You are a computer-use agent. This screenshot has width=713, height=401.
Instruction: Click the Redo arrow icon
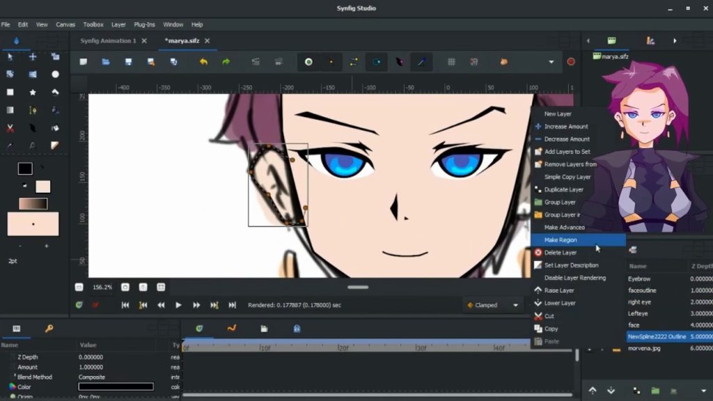[226, 62]
